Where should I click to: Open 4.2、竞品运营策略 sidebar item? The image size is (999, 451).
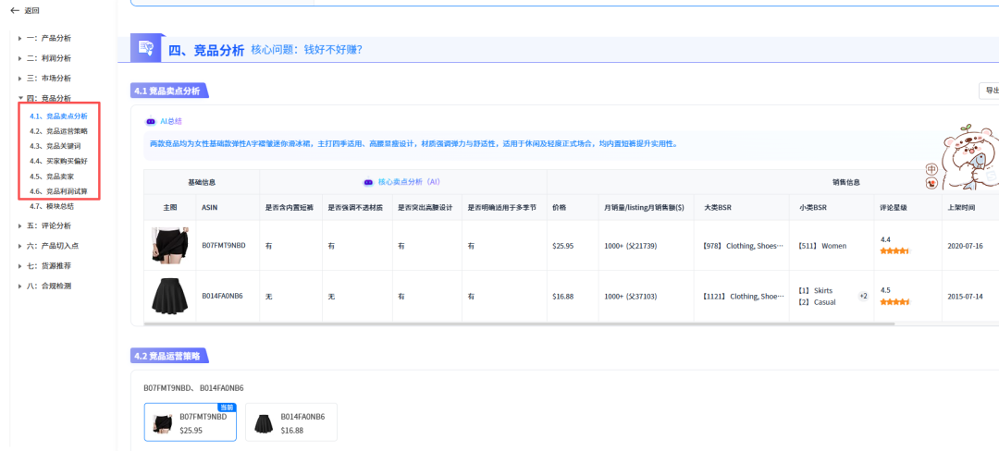click(58, 131)
